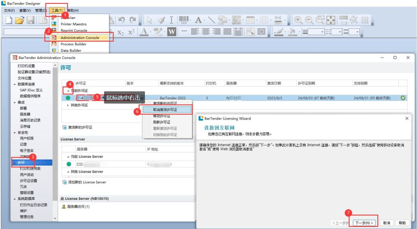Click the subscript x₂ icon
Screen dimensions: 417x229
[x=121, y=32]
